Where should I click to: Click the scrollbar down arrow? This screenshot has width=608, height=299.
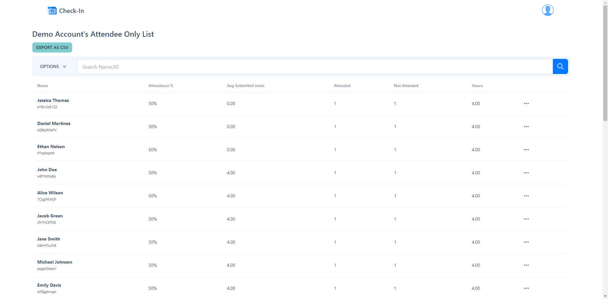click(605, 296)
